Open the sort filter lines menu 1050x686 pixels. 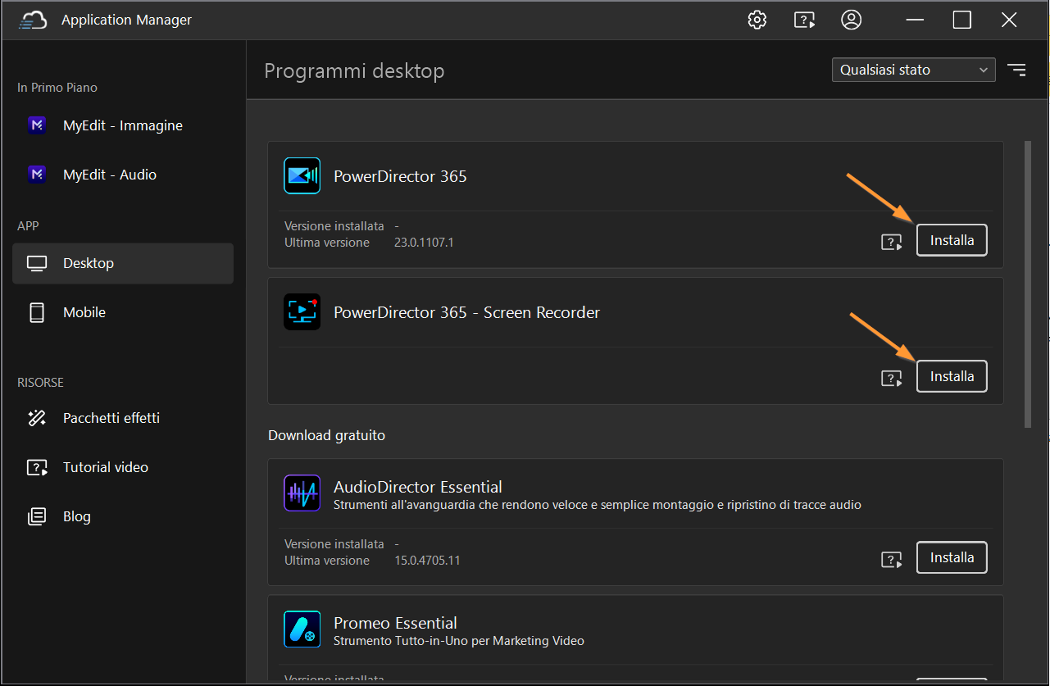point(1016,70)
